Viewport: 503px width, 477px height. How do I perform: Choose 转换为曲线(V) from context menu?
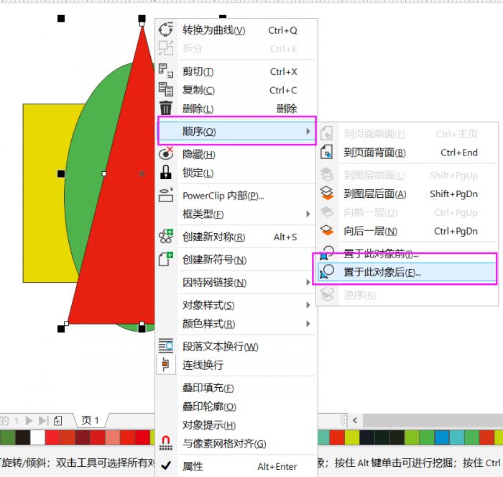(x=236, y=30)
